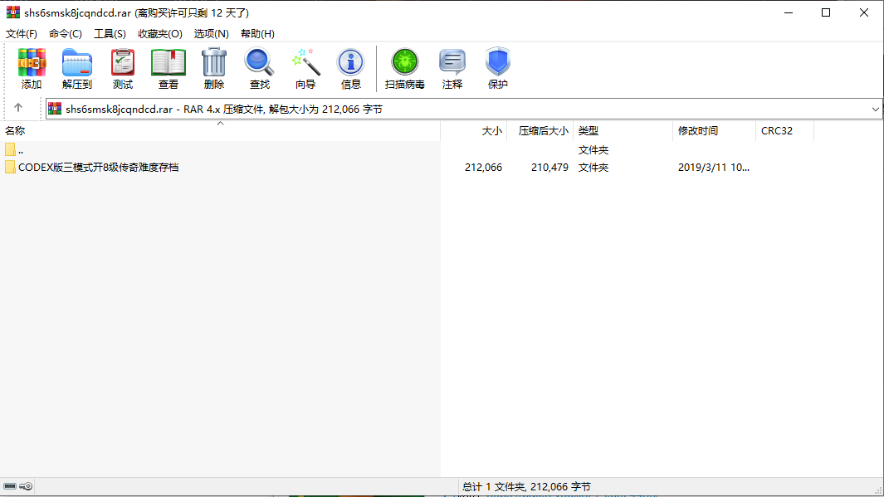Screen dimensions: 884x497
Task: Select the parent ".." folder icon
Action: click(x=10, y=150)
